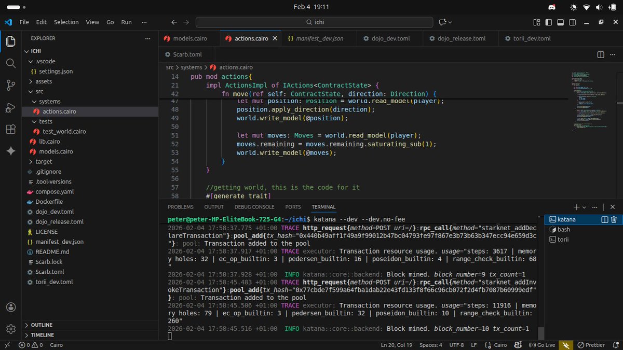Open Dockerfile in explorer
Image resolution: width=623 pixels, height=350 pixels.
49,202
